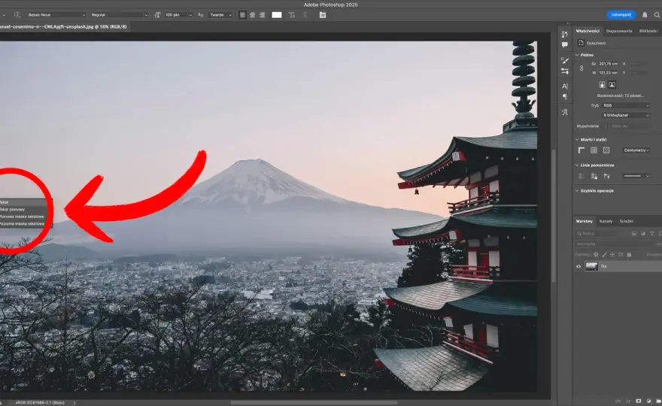The width and height of the screenshot is (662, 406).
Task: Open the Glyphs panel icon in dock
Action: [x=564, y=112]
